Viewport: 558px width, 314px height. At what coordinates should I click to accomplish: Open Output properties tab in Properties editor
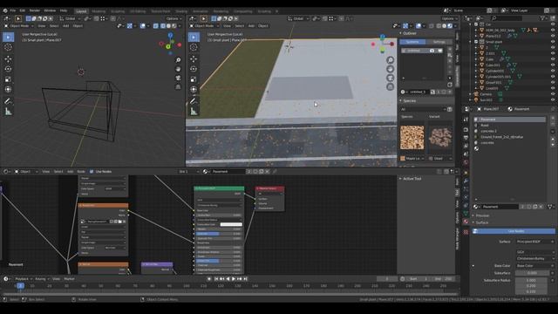[x=466, y=138]
